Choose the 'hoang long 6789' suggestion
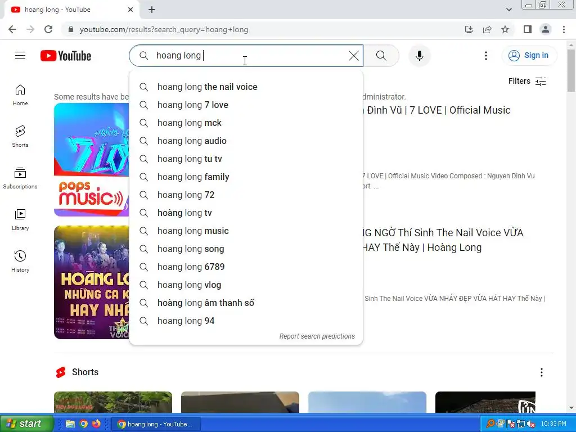The height and width of the screenshot is (432, 576). coord(246,267)
